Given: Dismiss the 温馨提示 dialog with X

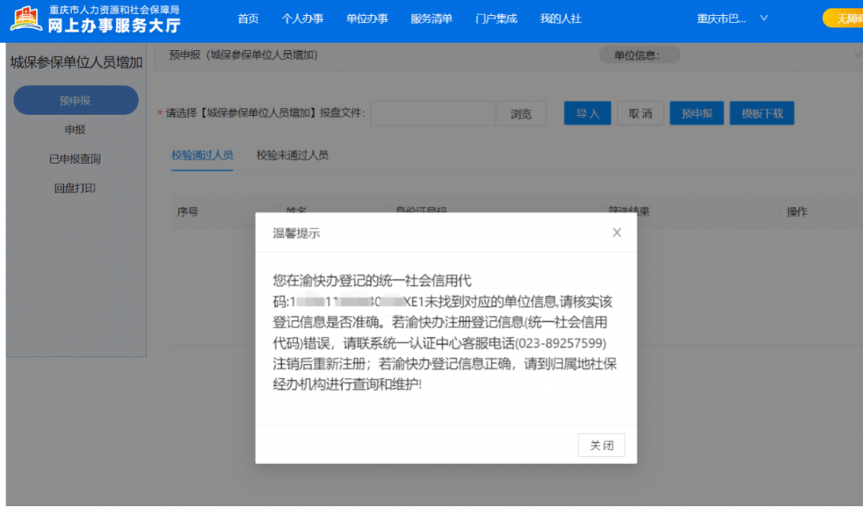Looking at the screenshot, I should coord(616,232).
